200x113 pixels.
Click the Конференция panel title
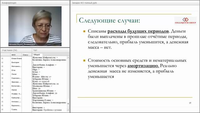[9, 3]
